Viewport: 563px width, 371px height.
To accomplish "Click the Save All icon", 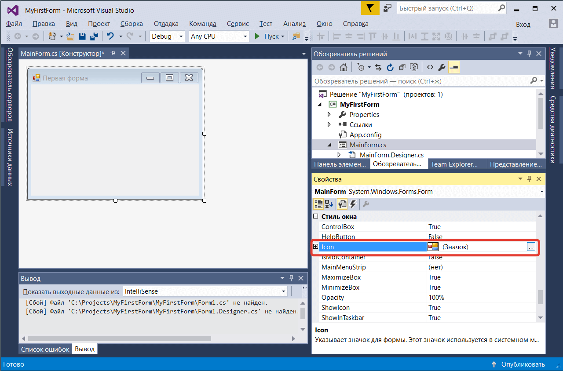I will 94,36.
